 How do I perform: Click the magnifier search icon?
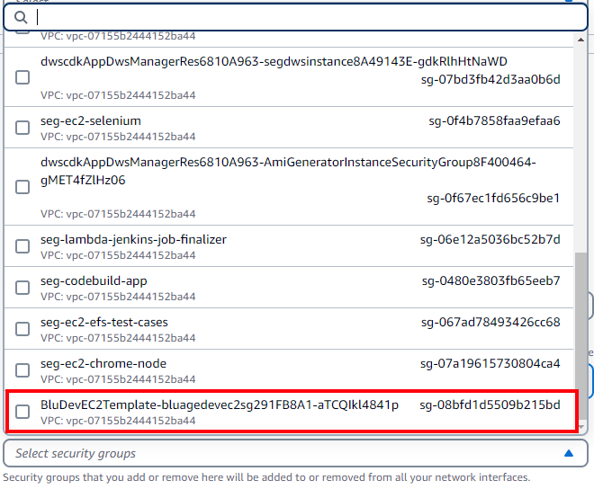click(x=20, y=17)
